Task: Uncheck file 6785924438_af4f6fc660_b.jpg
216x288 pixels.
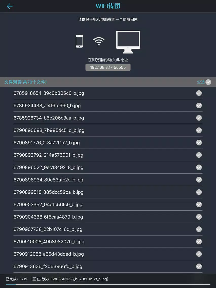Action: pos(199,105)
